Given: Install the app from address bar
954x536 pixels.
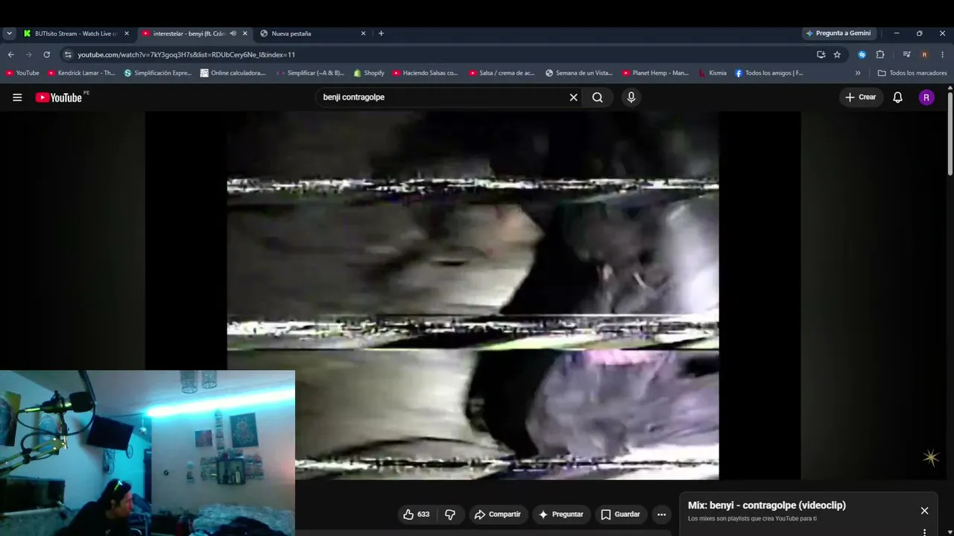Looking at the screenshot, I should click(821, 54).
